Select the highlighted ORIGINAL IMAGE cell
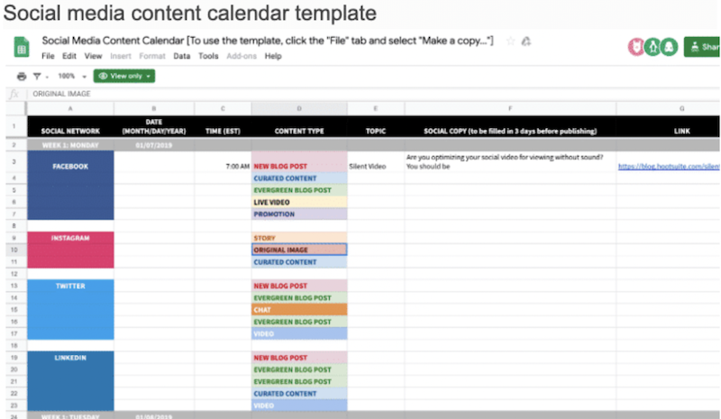Image resolution: width=721 pixels, height=419 pixels. click(x=299, y=250)
